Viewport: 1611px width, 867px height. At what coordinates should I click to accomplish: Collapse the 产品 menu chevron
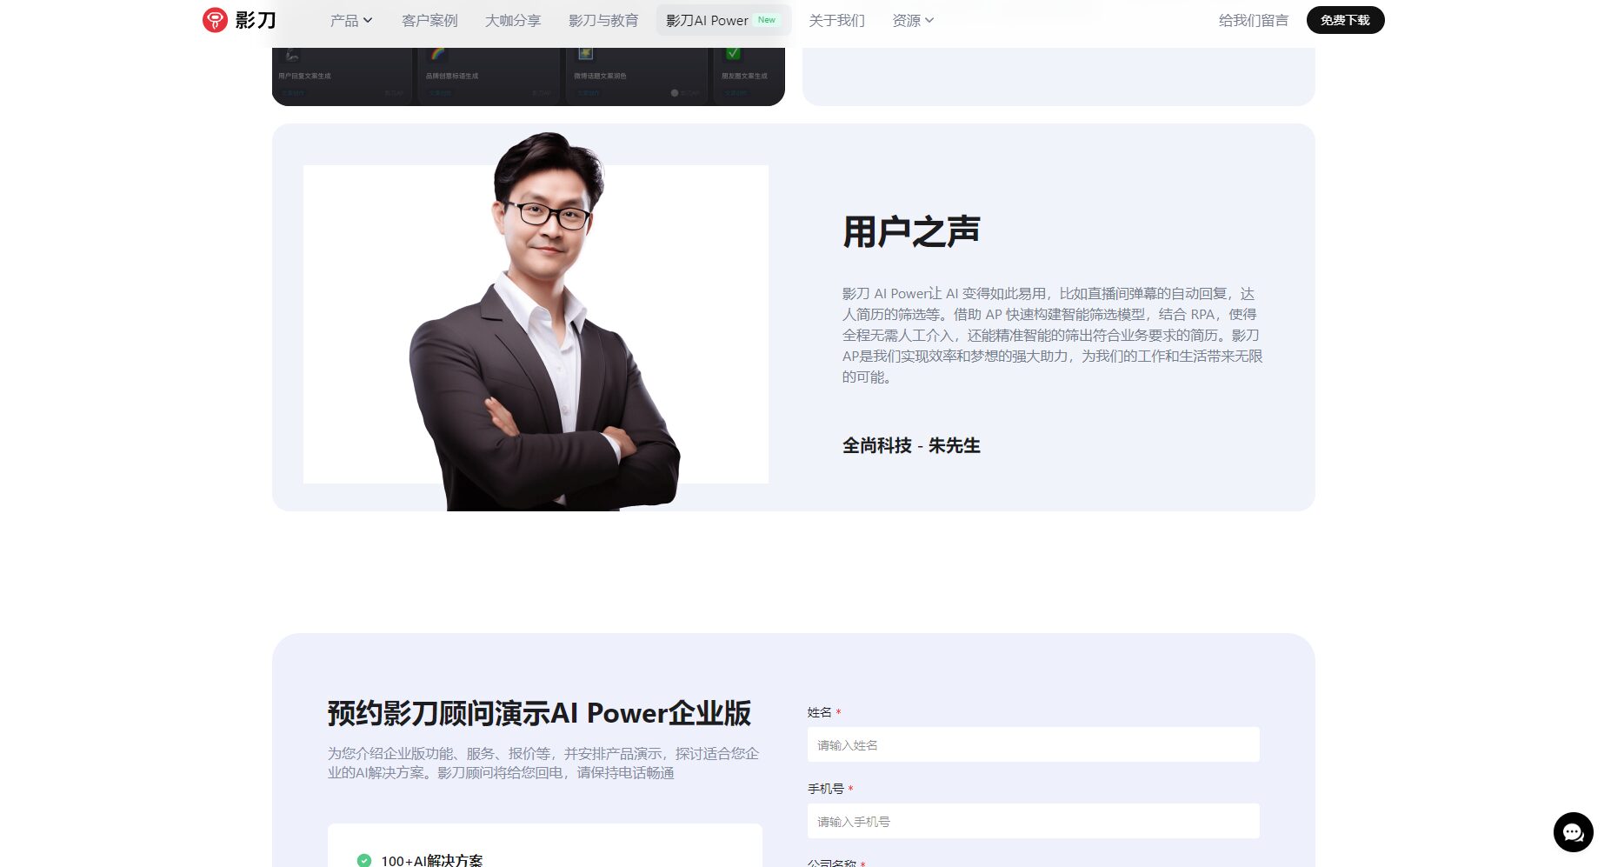(368, 21)
